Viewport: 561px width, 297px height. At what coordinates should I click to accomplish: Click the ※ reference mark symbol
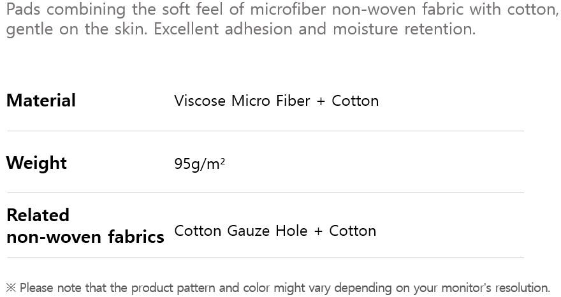pyautogui.click(x=11, y=288)
